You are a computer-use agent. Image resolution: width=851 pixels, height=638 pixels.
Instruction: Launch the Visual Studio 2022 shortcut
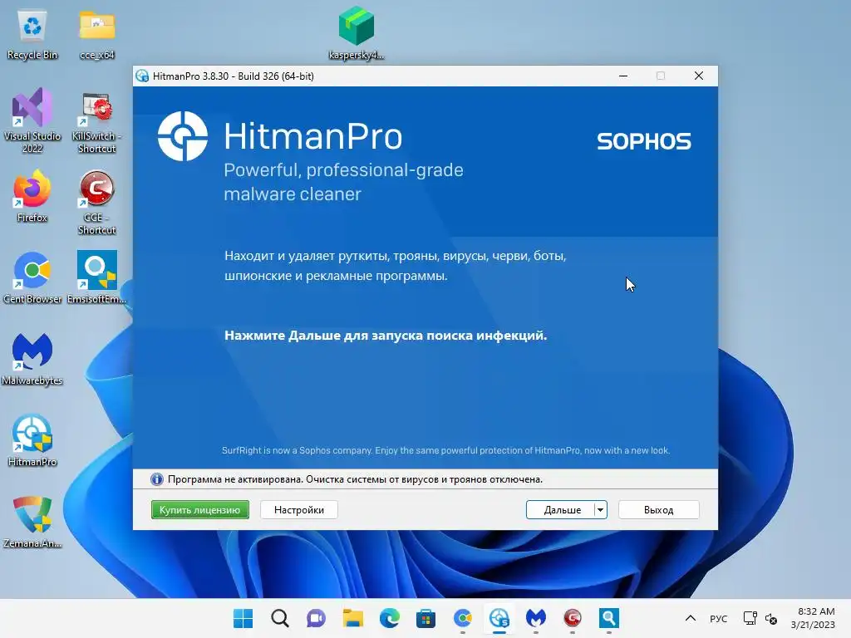32,120
